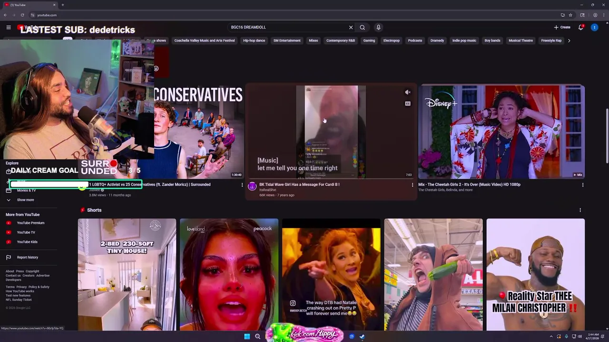Screen dimensions: 609x342
Task: Open the account avatar menu
Action: click(594, 28)
